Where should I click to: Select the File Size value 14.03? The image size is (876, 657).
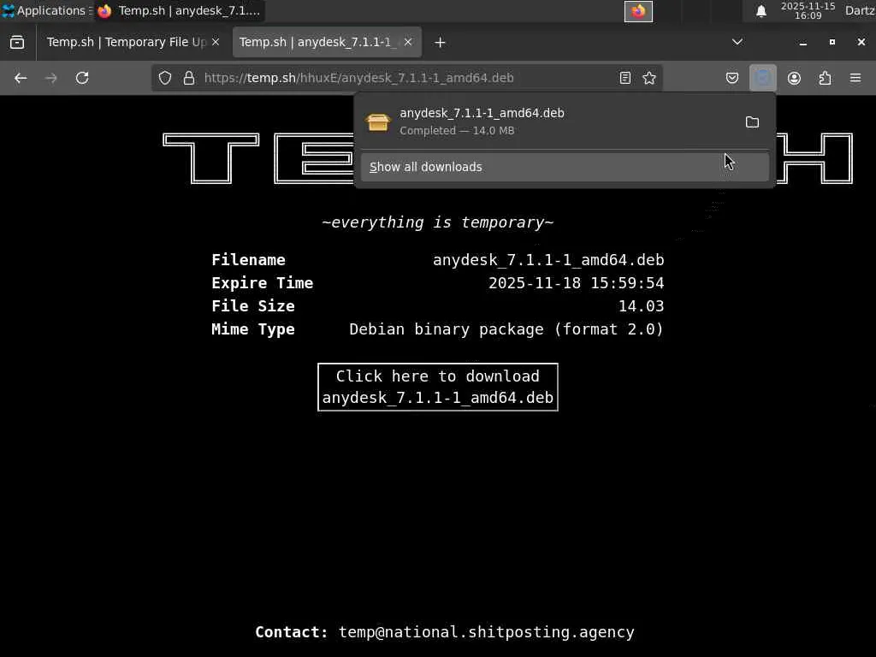click(642, 306)
